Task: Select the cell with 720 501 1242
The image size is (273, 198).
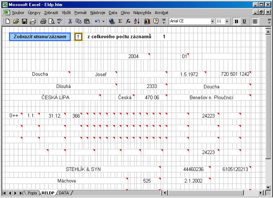Action: pos(235,74)
